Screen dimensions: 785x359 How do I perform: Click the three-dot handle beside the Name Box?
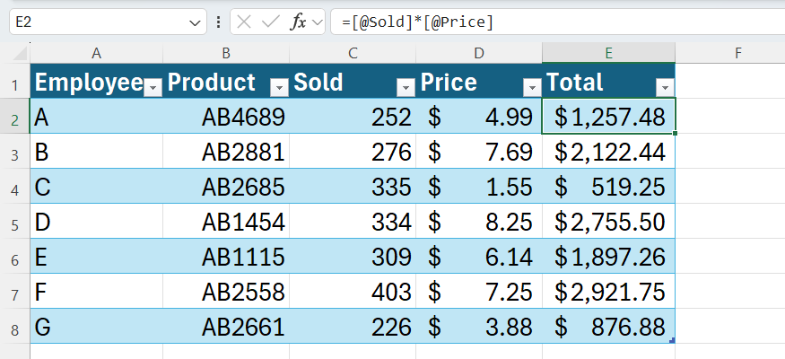tap(218, 22)
